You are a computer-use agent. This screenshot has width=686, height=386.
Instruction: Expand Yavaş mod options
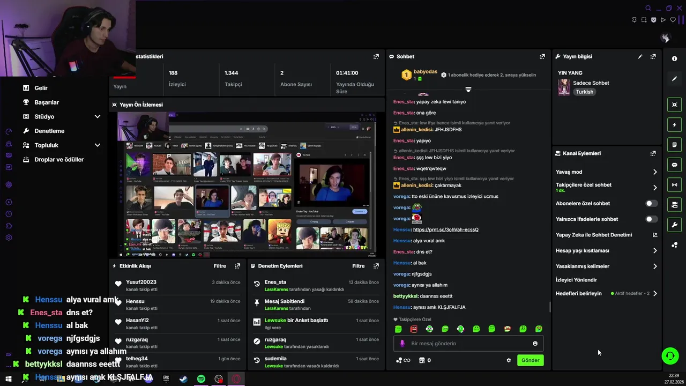[655, 172]
